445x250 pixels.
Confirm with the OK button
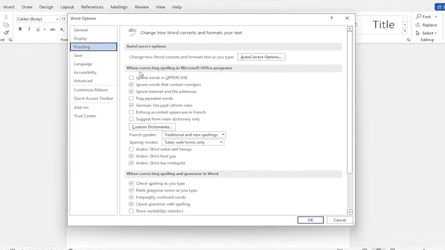point(310,220)
